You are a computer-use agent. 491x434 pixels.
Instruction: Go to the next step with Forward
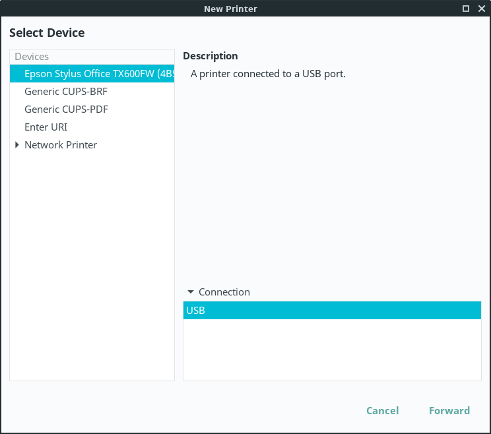(449, 411)
